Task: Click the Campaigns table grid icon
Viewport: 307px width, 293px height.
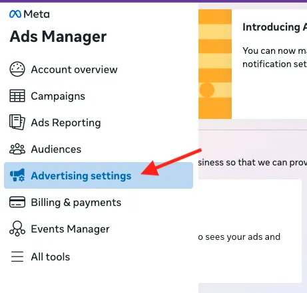Action: (17, 96)
